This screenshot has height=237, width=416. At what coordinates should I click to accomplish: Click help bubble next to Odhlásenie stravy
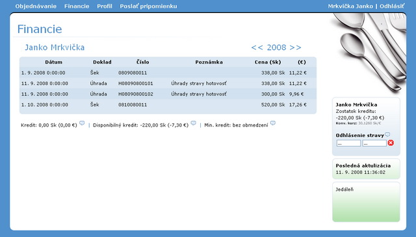point(387,134)
